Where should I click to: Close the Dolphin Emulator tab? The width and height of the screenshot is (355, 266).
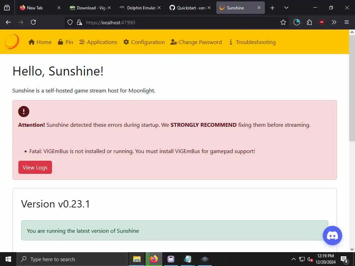pyautogui.click(x=159, y=8)
